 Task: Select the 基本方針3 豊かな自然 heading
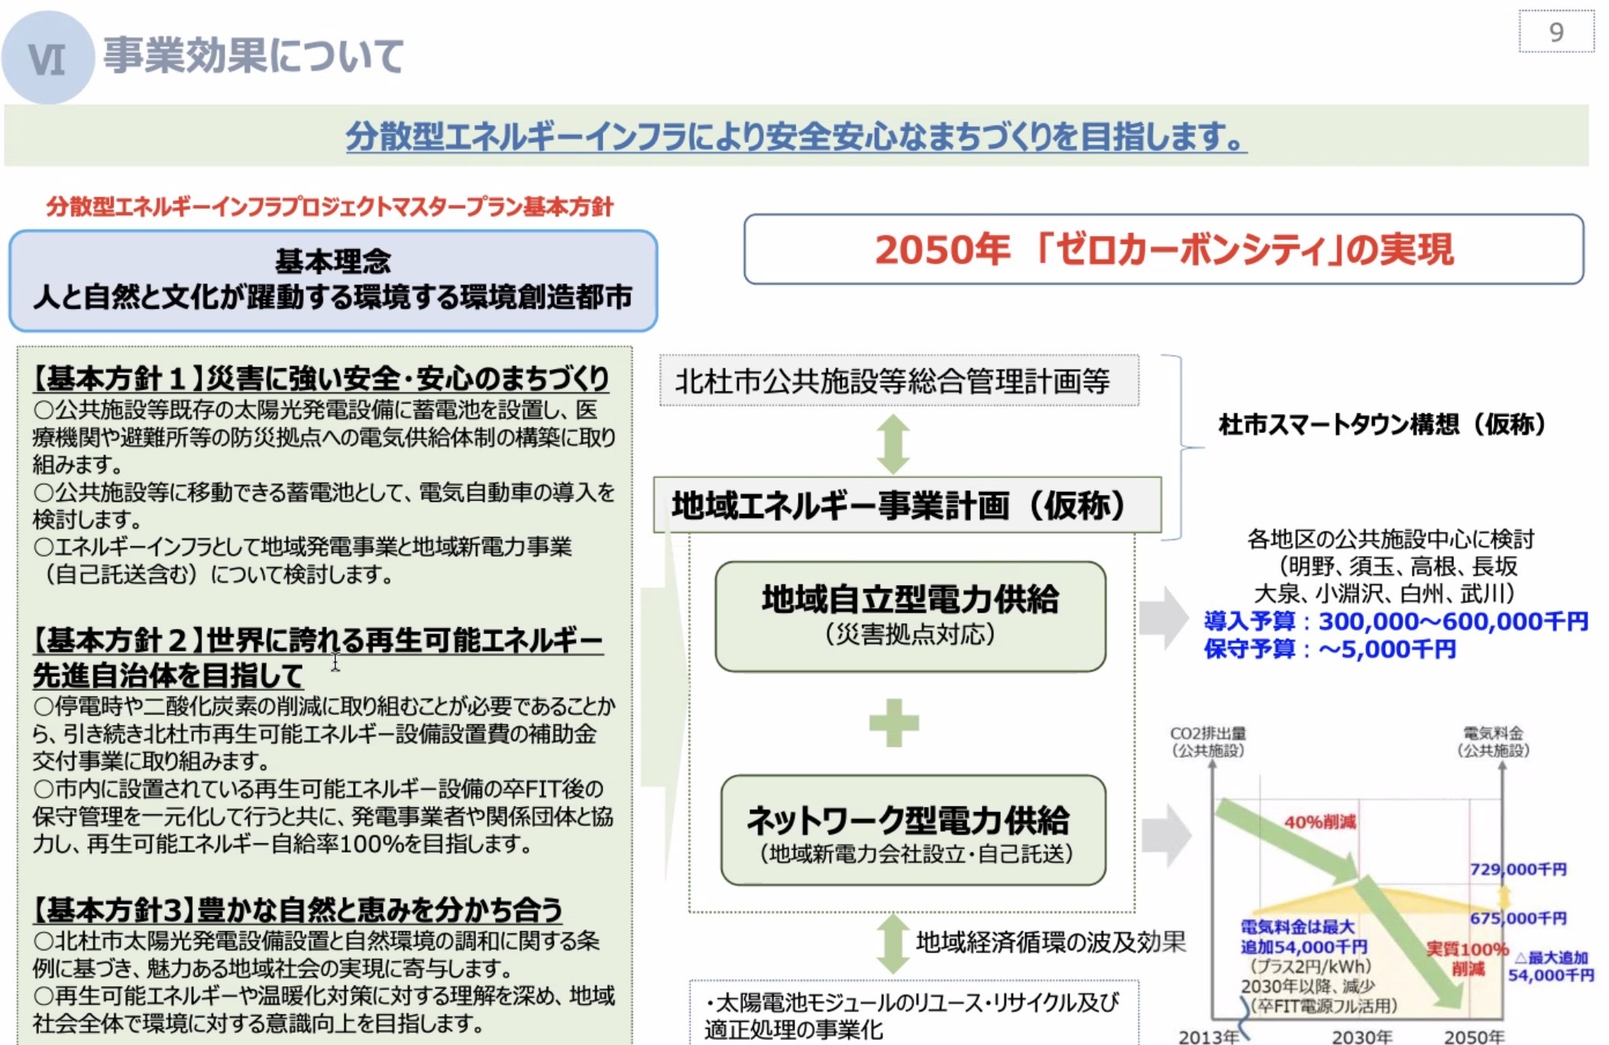pyautogui.click(x=297, y=910)
